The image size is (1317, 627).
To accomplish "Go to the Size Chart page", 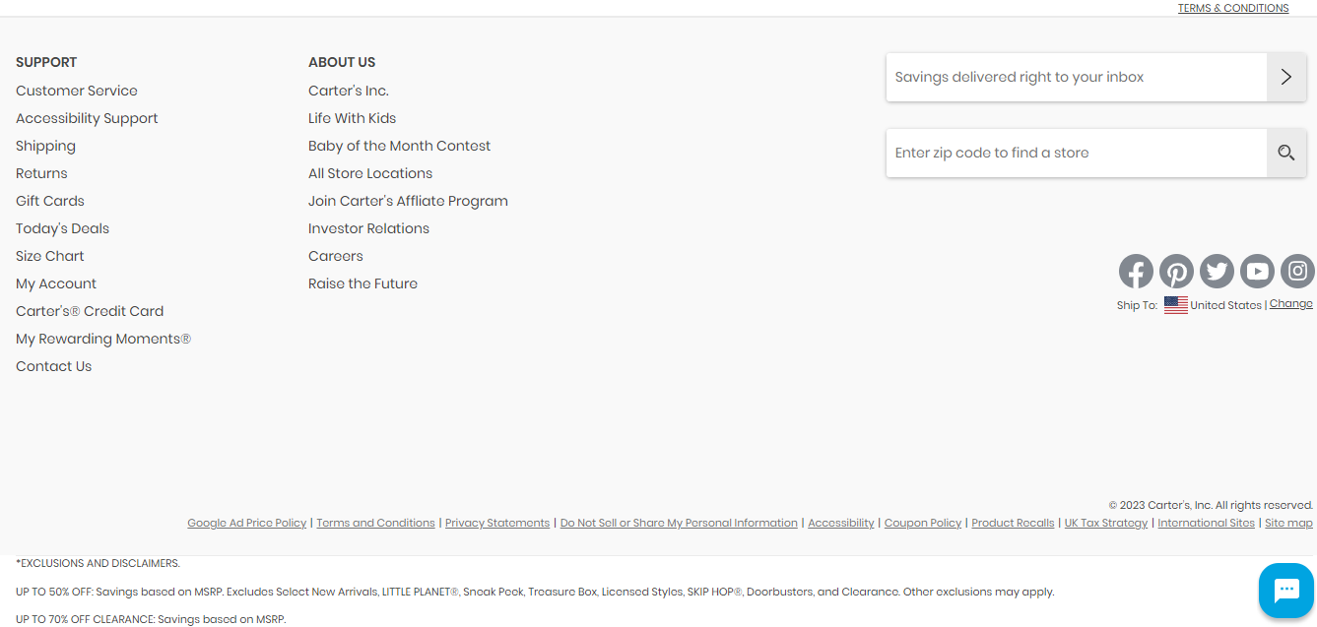I will point(50,256).
